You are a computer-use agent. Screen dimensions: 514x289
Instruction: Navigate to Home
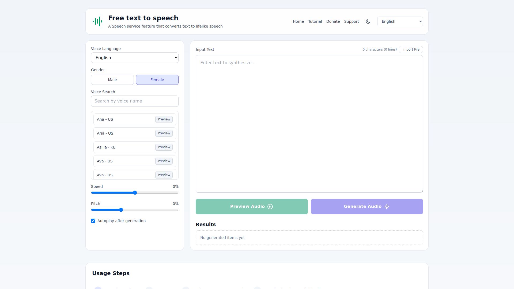(x=298, y=21)
